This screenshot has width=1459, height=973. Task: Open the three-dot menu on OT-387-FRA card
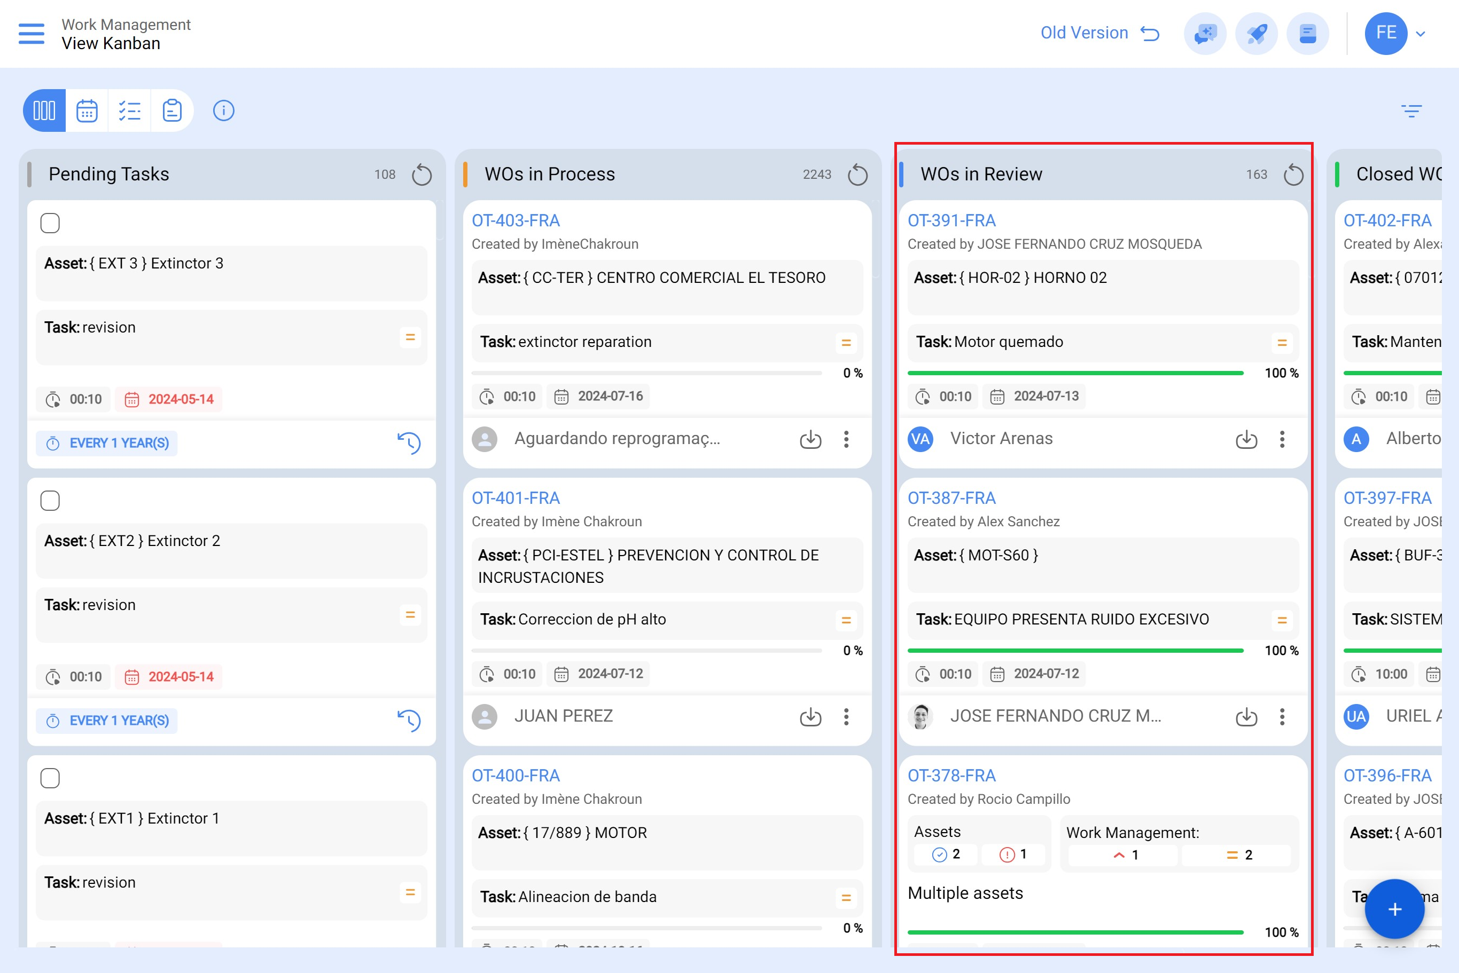pos(1281,717)
